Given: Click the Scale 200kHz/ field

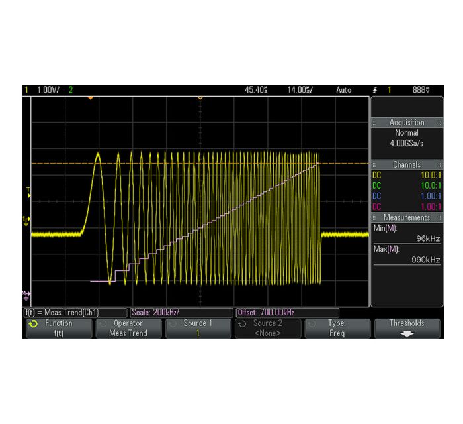Looking at the screenshot, I should click(x=181, y=313).
